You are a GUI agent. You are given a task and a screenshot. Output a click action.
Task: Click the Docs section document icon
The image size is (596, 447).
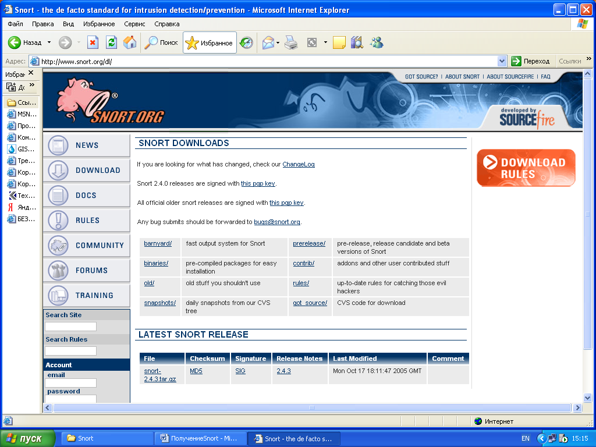point(58,196)
